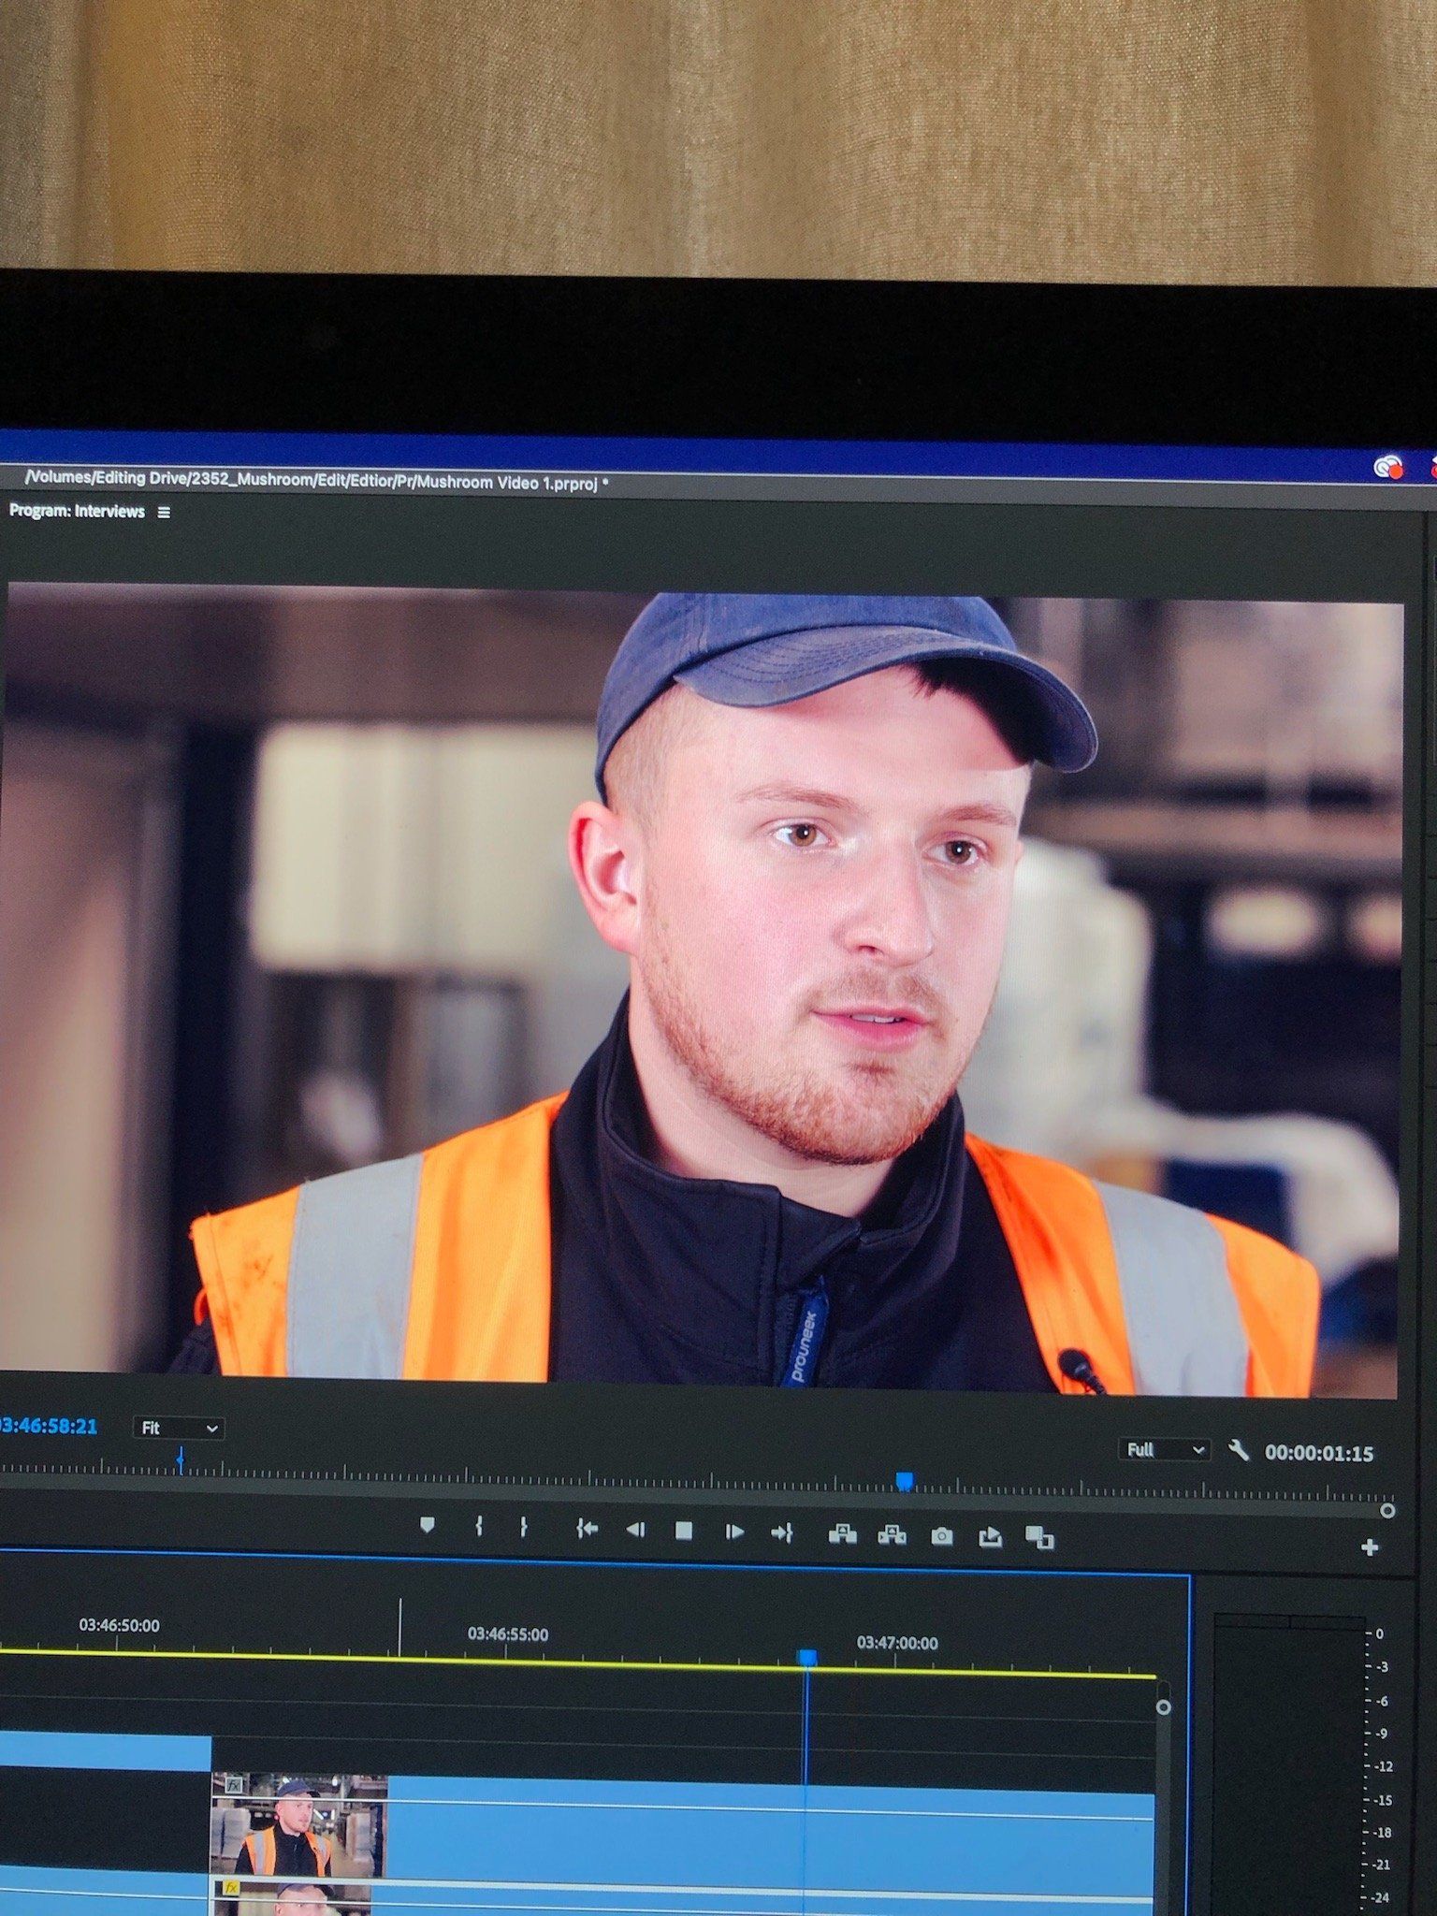Click the yellow fx badge on lower clip
This screenshot has height=1916, width=1437.
(x=231, y=1888)
